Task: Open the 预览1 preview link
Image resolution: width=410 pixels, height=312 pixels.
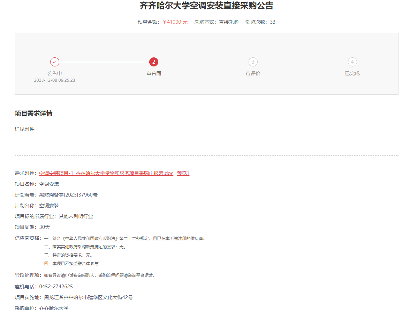Action: [x=183, y=173]
